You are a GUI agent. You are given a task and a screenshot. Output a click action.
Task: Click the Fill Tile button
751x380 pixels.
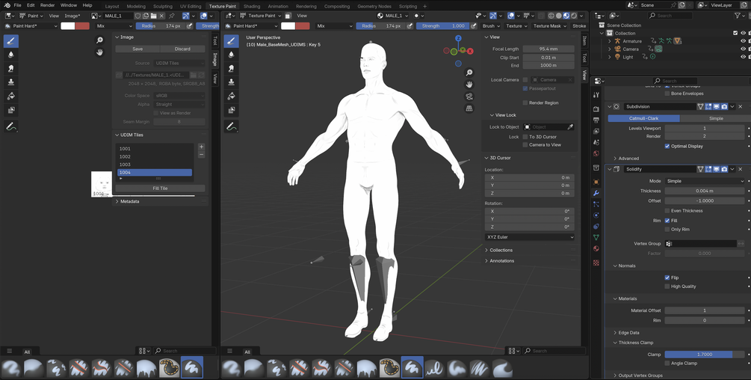pyautogui.click(x=160, y=189)
